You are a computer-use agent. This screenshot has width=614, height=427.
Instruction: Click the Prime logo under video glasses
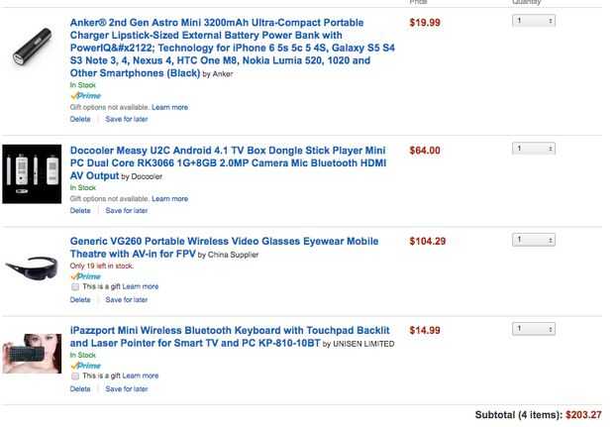click(85, 276)
